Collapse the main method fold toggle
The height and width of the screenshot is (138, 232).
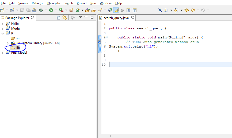point(107,37)
